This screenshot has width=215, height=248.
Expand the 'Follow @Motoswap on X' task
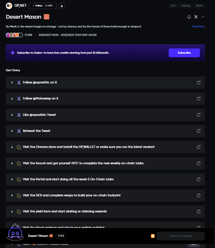tap(12, 99)
